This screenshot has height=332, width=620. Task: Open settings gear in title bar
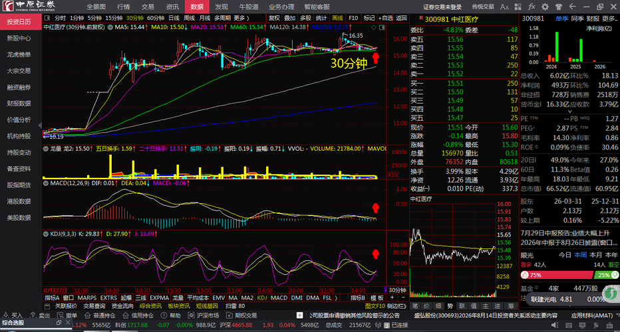pos(545,7)
